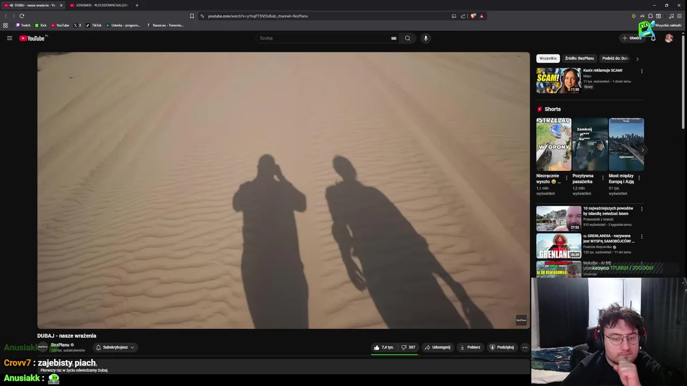Open the BezPlanu channel name link
The image size is (687, 386).
(x=60, y=345)
